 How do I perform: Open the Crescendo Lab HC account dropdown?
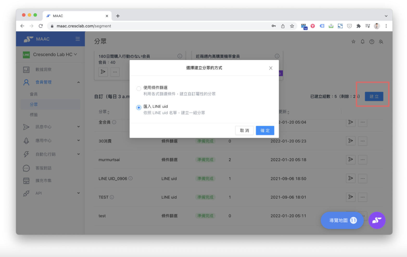pos(55,55)
